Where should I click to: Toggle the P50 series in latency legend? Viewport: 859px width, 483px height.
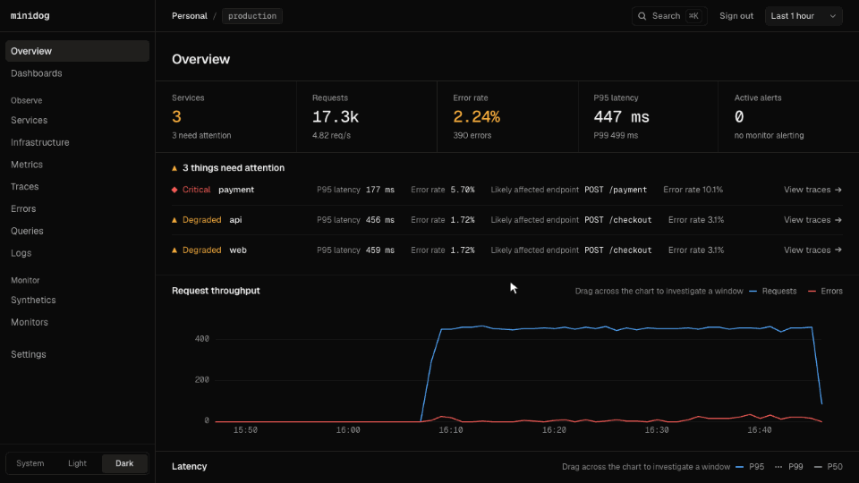tap(829, 467)
